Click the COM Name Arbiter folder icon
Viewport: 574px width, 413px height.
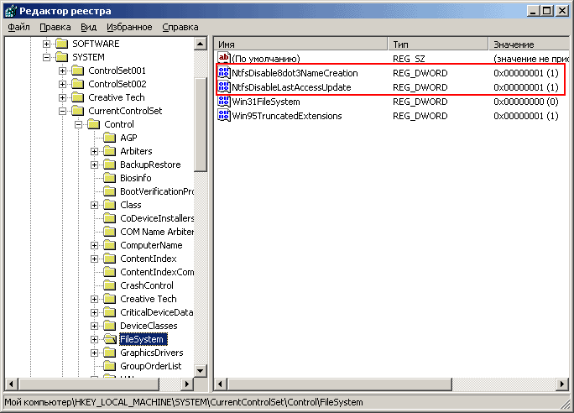point(109,232)
